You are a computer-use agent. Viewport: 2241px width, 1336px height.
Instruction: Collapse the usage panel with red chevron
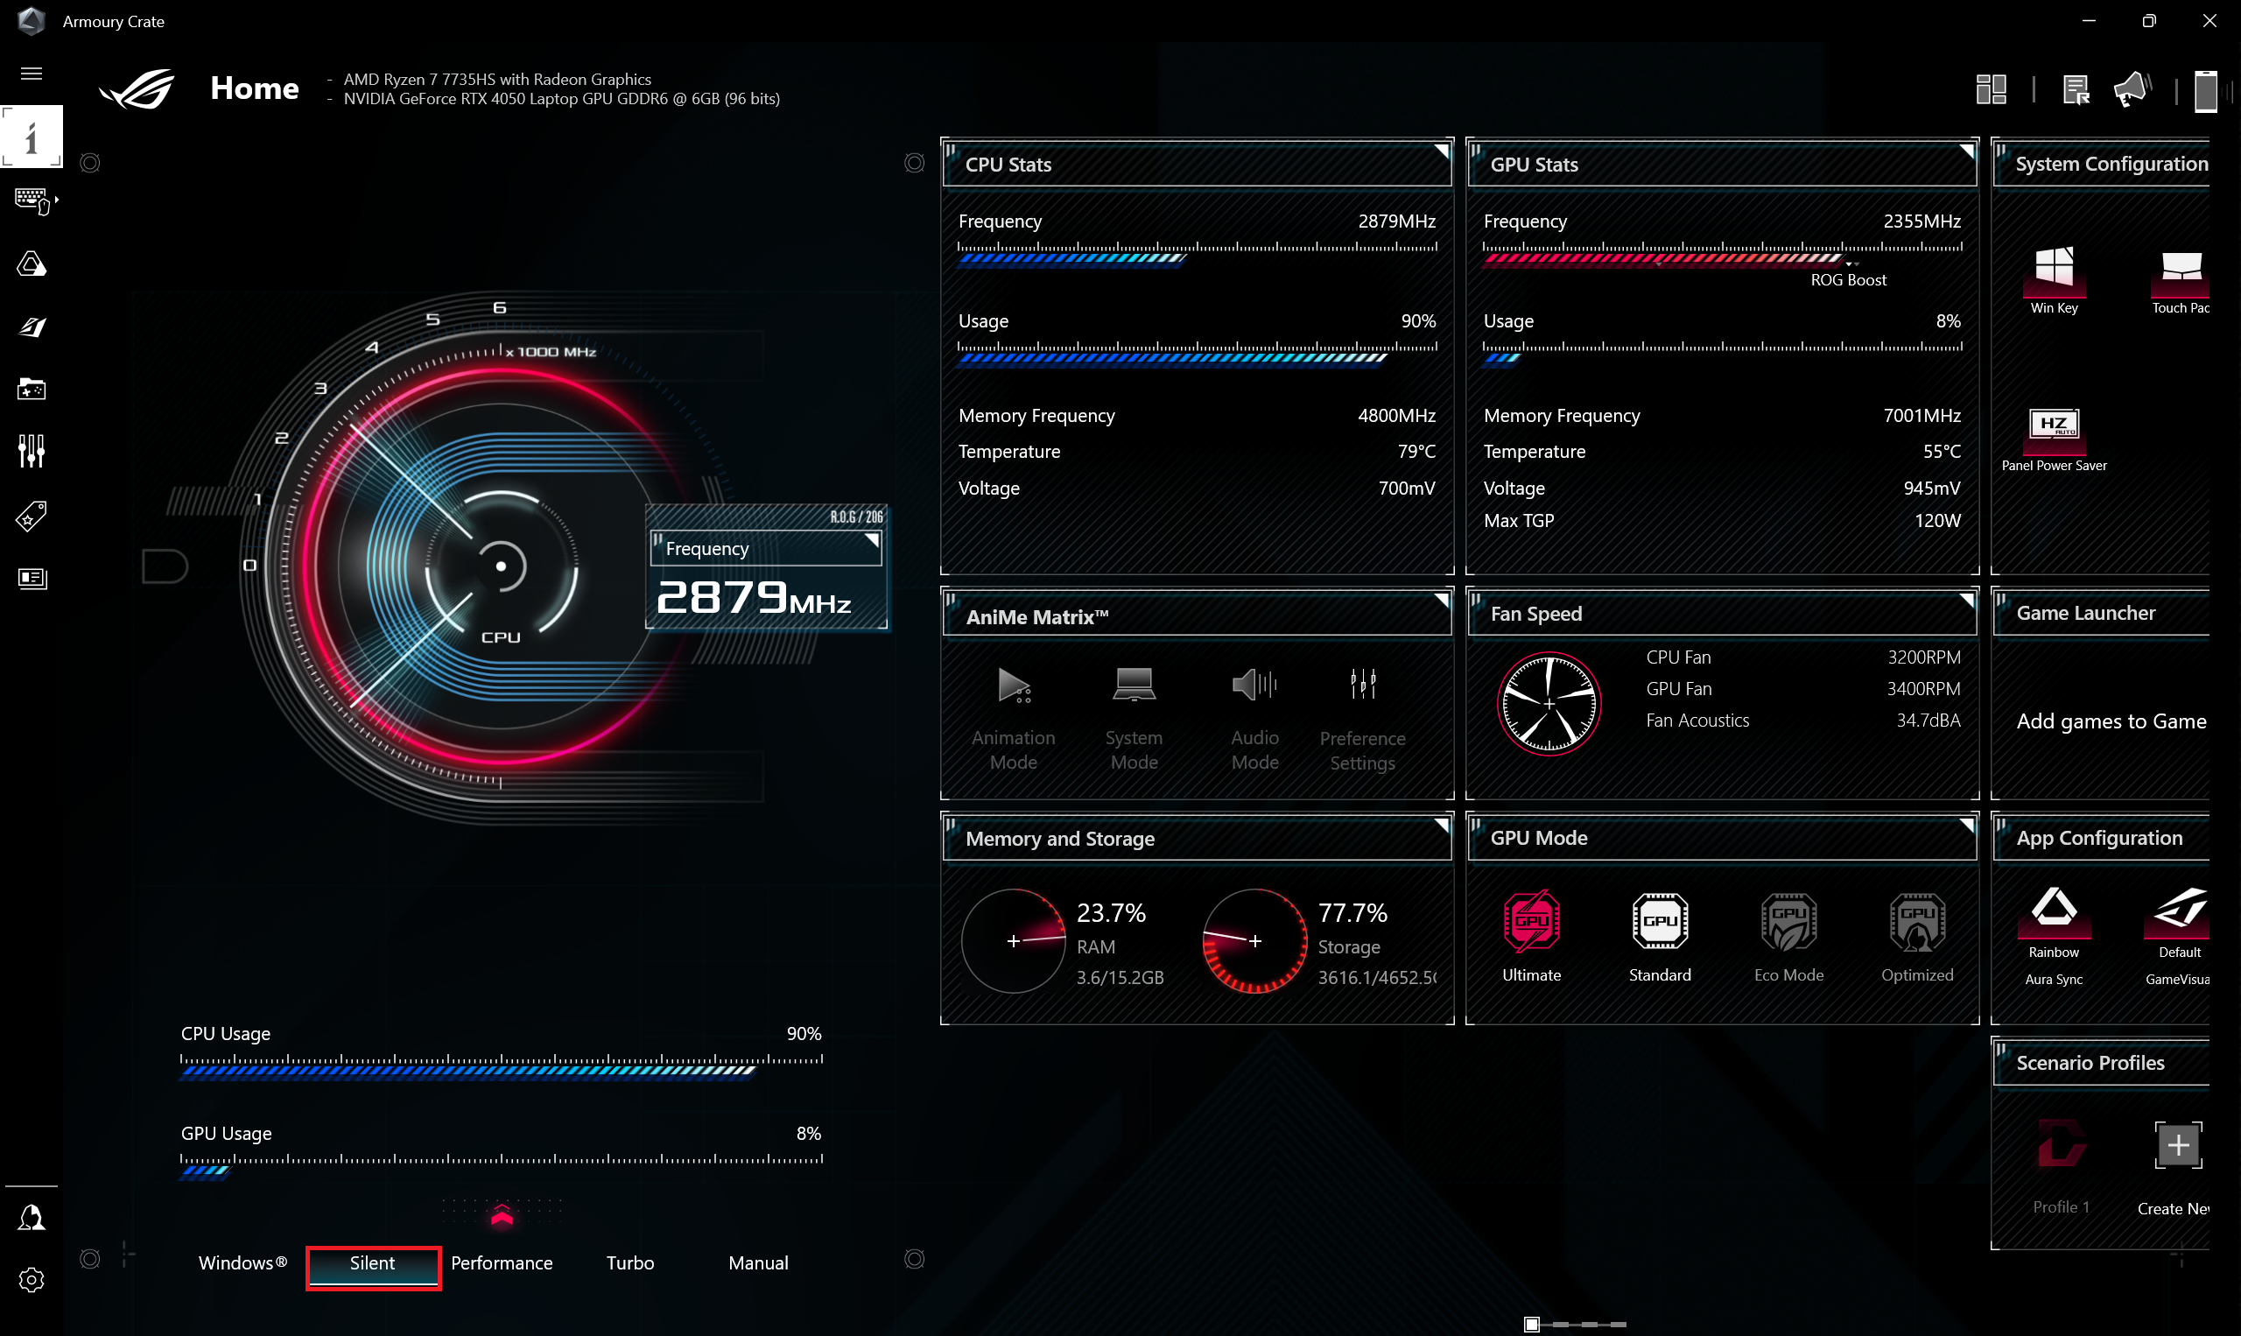click(502, 1215)
